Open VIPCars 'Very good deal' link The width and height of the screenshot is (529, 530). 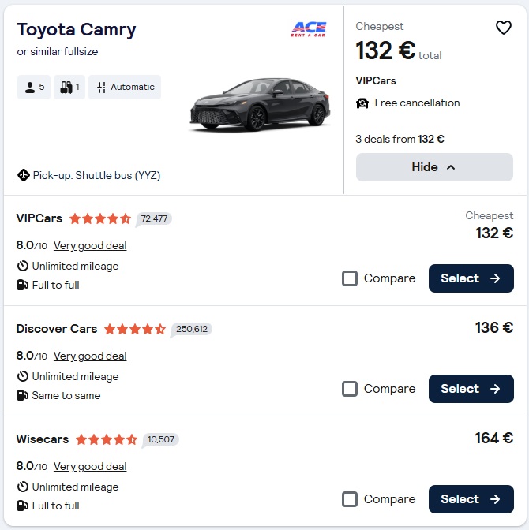[x=90, y=246]
